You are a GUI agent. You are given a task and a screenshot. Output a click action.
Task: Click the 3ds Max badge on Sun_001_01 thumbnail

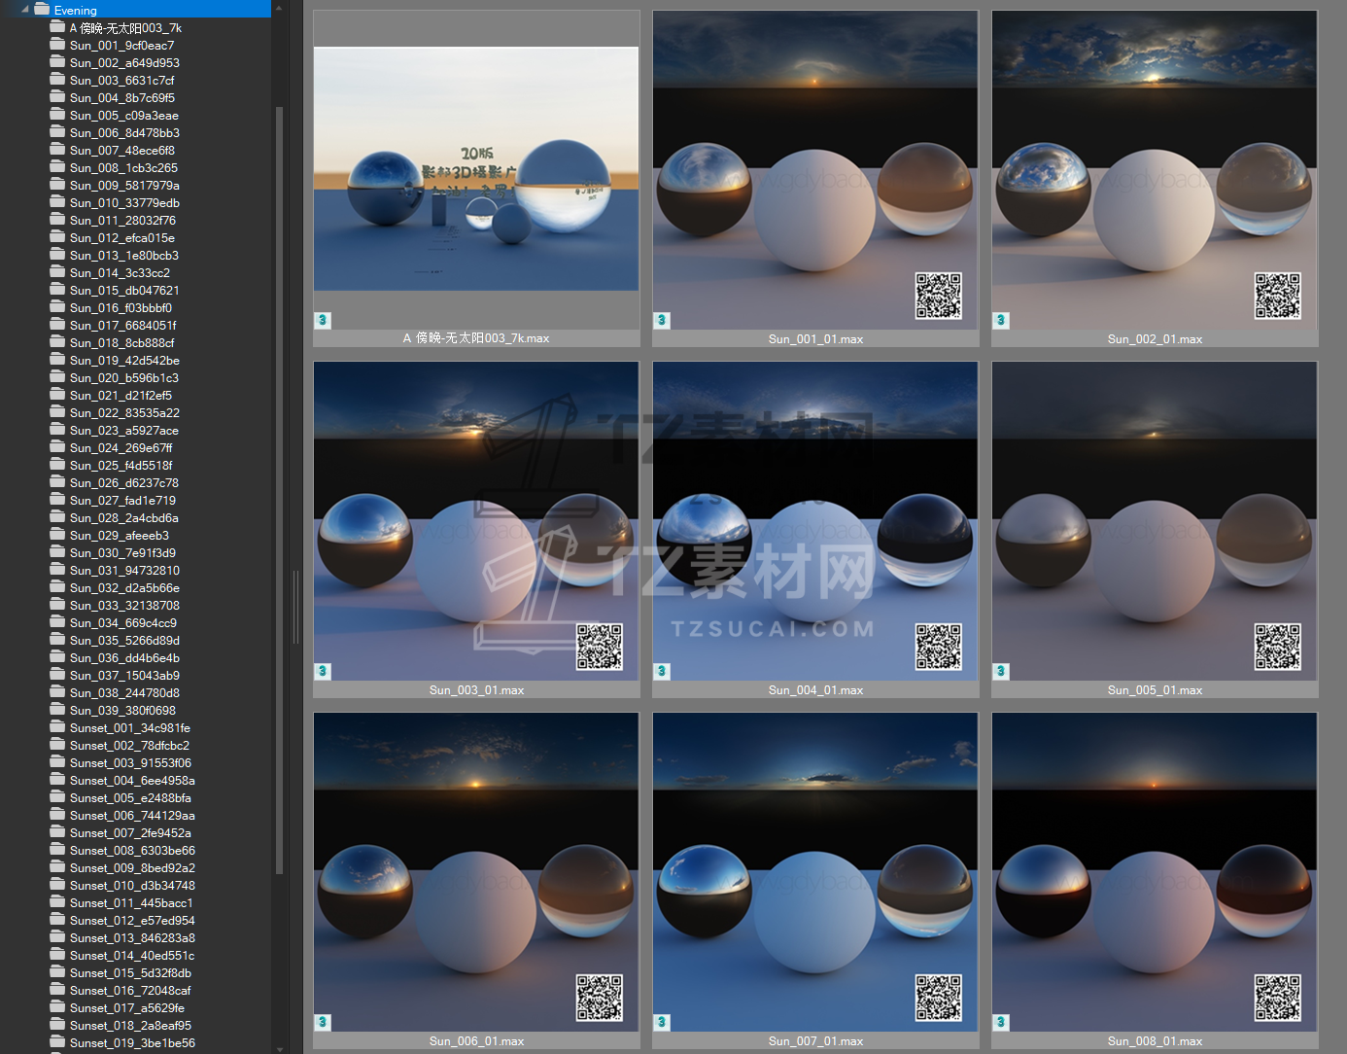(x=662, y=320)
